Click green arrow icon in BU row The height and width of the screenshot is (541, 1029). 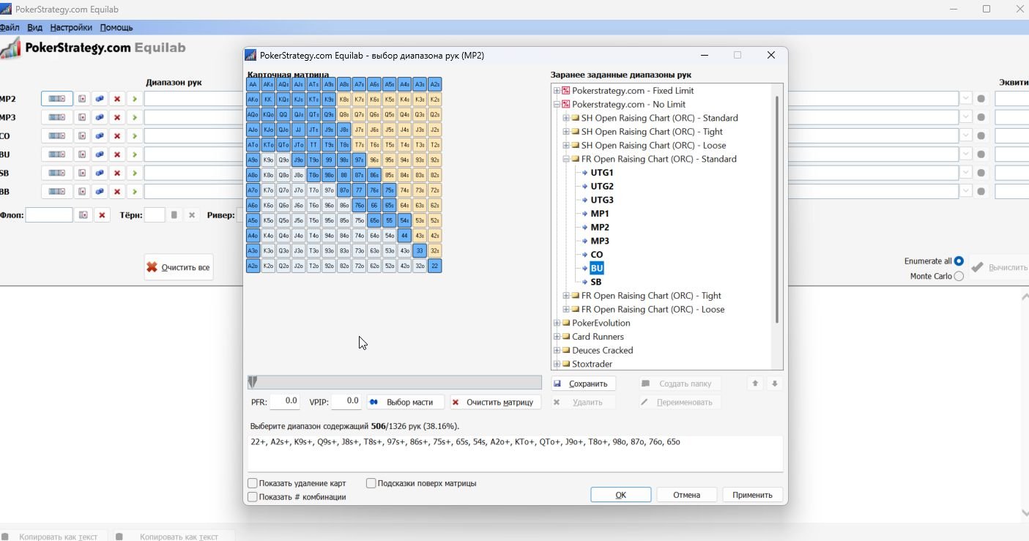click(135, 154)
